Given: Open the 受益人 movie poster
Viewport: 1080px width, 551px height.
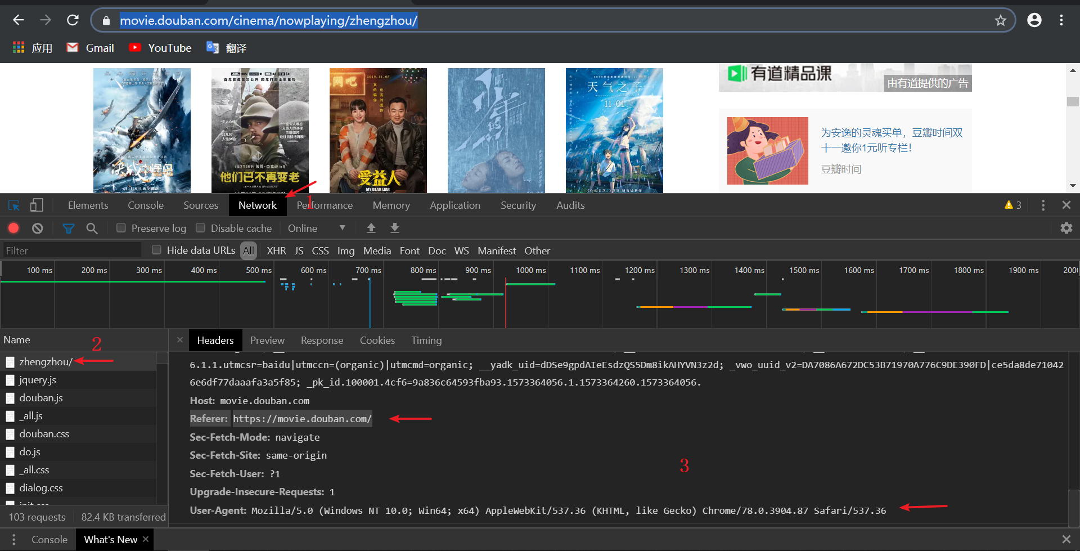Looking at the screenshot, I should 378,131.
